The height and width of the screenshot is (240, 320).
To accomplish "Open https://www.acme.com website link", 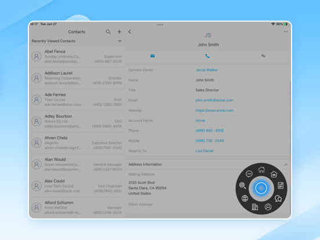I will point(214,110).
